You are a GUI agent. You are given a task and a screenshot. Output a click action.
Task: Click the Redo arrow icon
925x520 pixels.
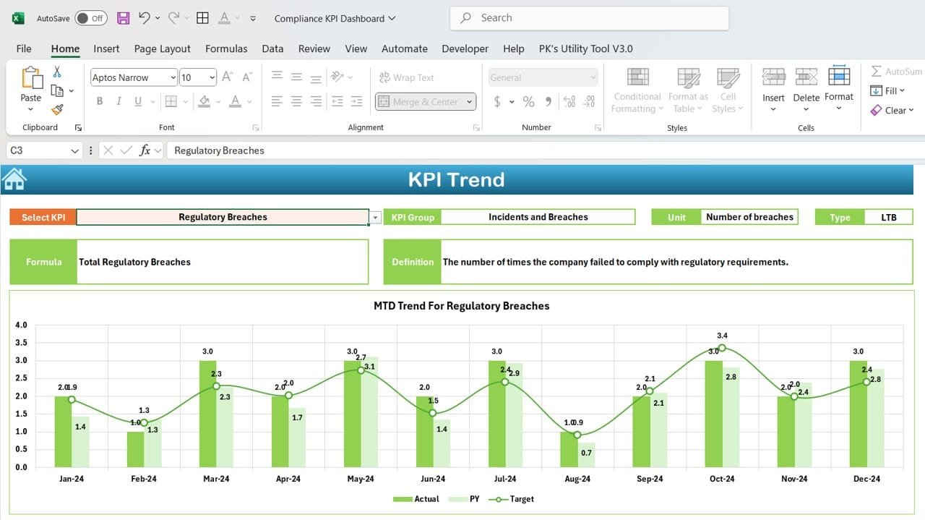[x=173, y=18]
